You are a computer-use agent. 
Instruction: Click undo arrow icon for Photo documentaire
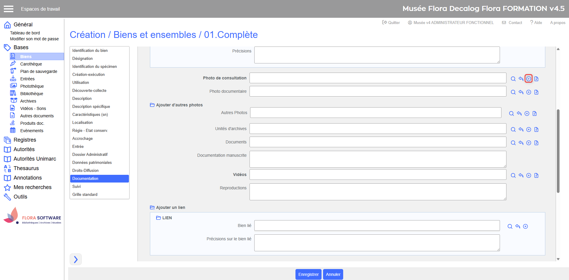521,92
